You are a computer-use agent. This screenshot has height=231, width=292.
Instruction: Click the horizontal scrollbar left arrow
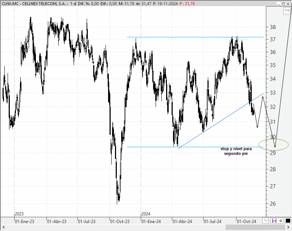(x=4, y=227)
